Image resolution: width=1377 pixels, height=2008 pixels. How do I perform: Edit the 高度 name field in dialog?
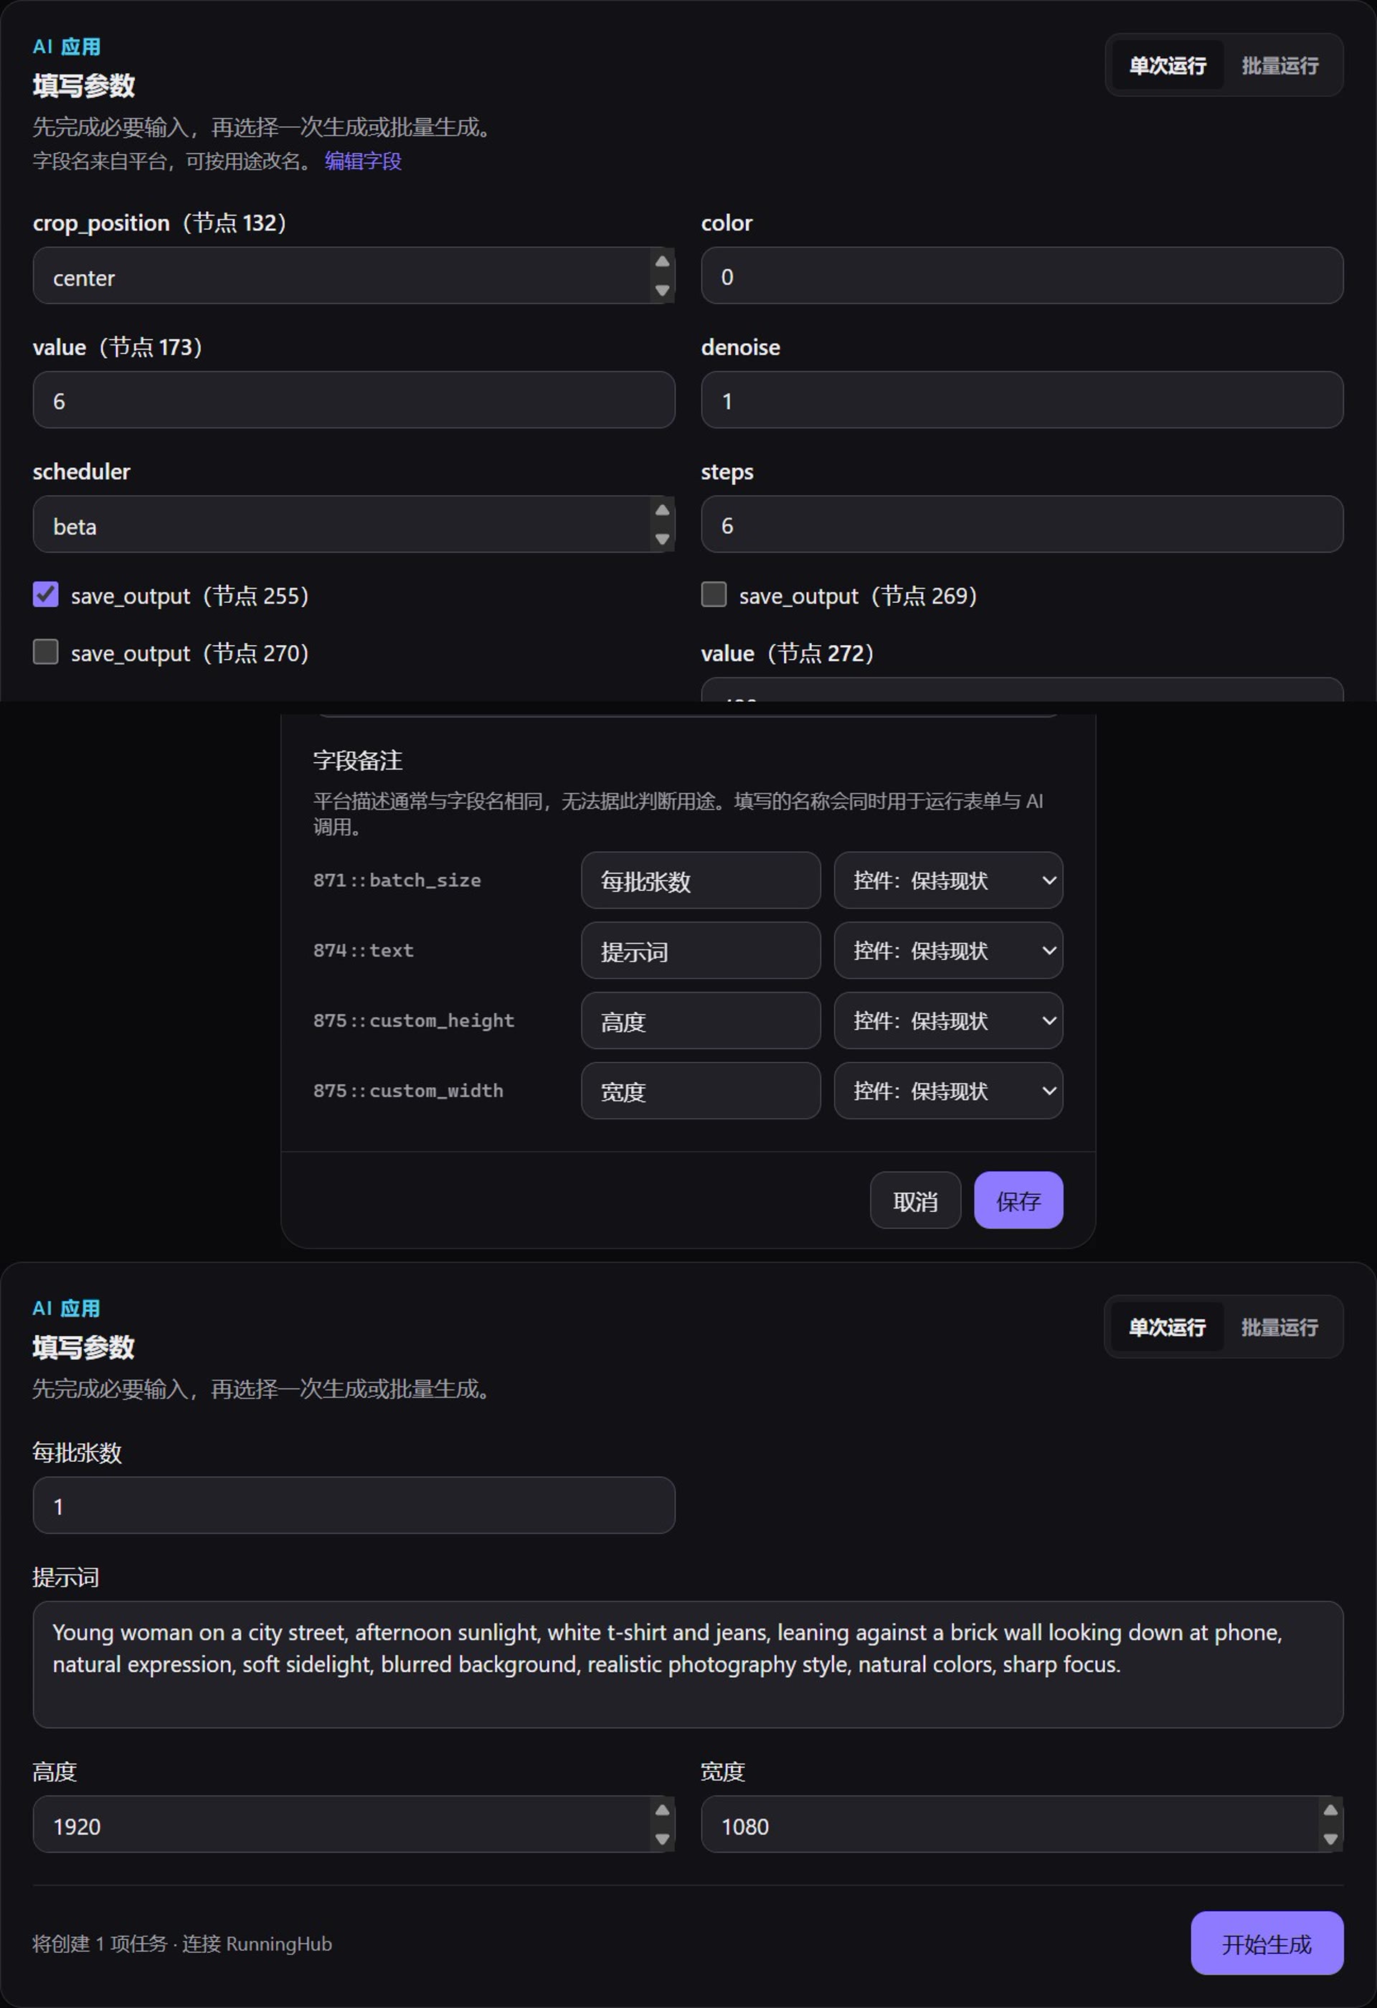click(x=701, y=1021)
